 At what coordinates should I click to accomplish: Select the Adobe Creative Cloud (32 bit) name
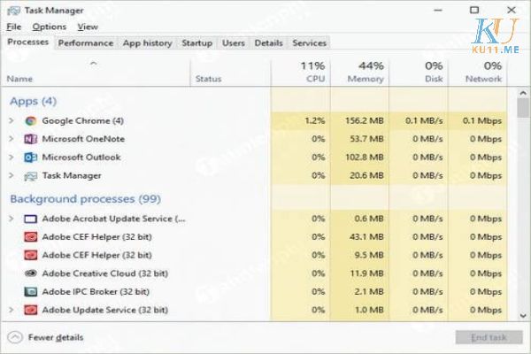point(105,273)
